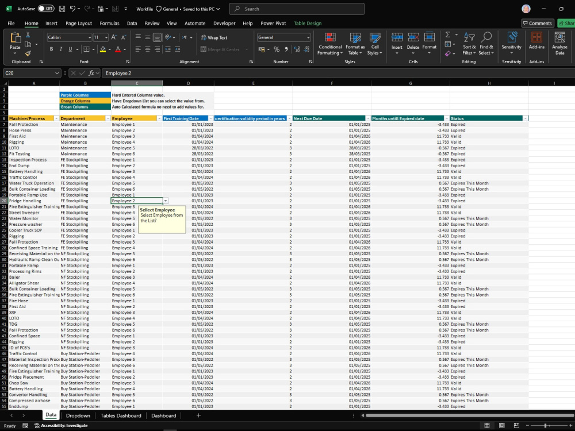
Task: Click the Analyze Data icon
Action: [x=559, y=44]
